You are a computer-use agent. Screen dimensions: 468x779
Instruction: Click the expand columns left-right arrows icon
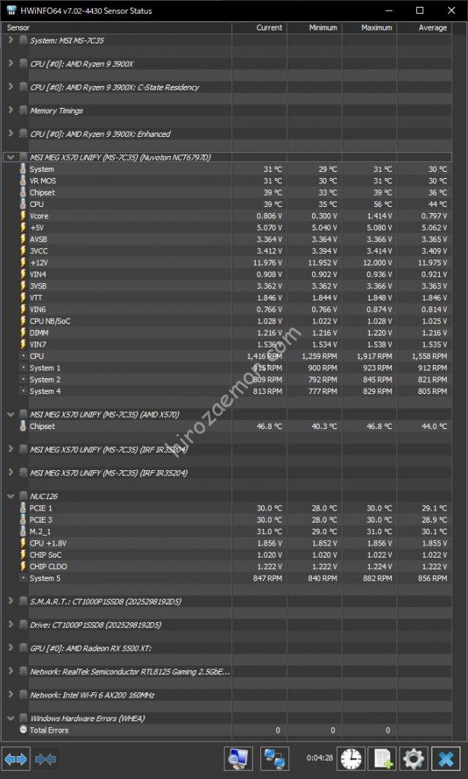15,759
